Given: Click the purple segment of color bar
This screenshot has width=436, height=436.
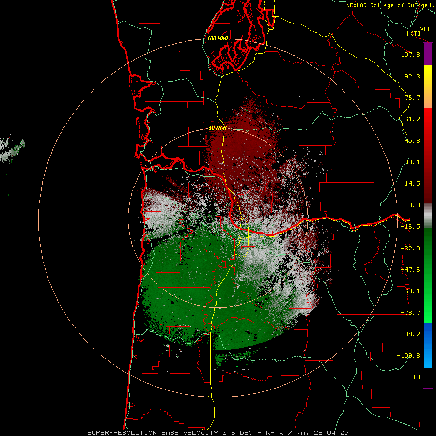Looking at the screenshot, I should tap(428, 54).
